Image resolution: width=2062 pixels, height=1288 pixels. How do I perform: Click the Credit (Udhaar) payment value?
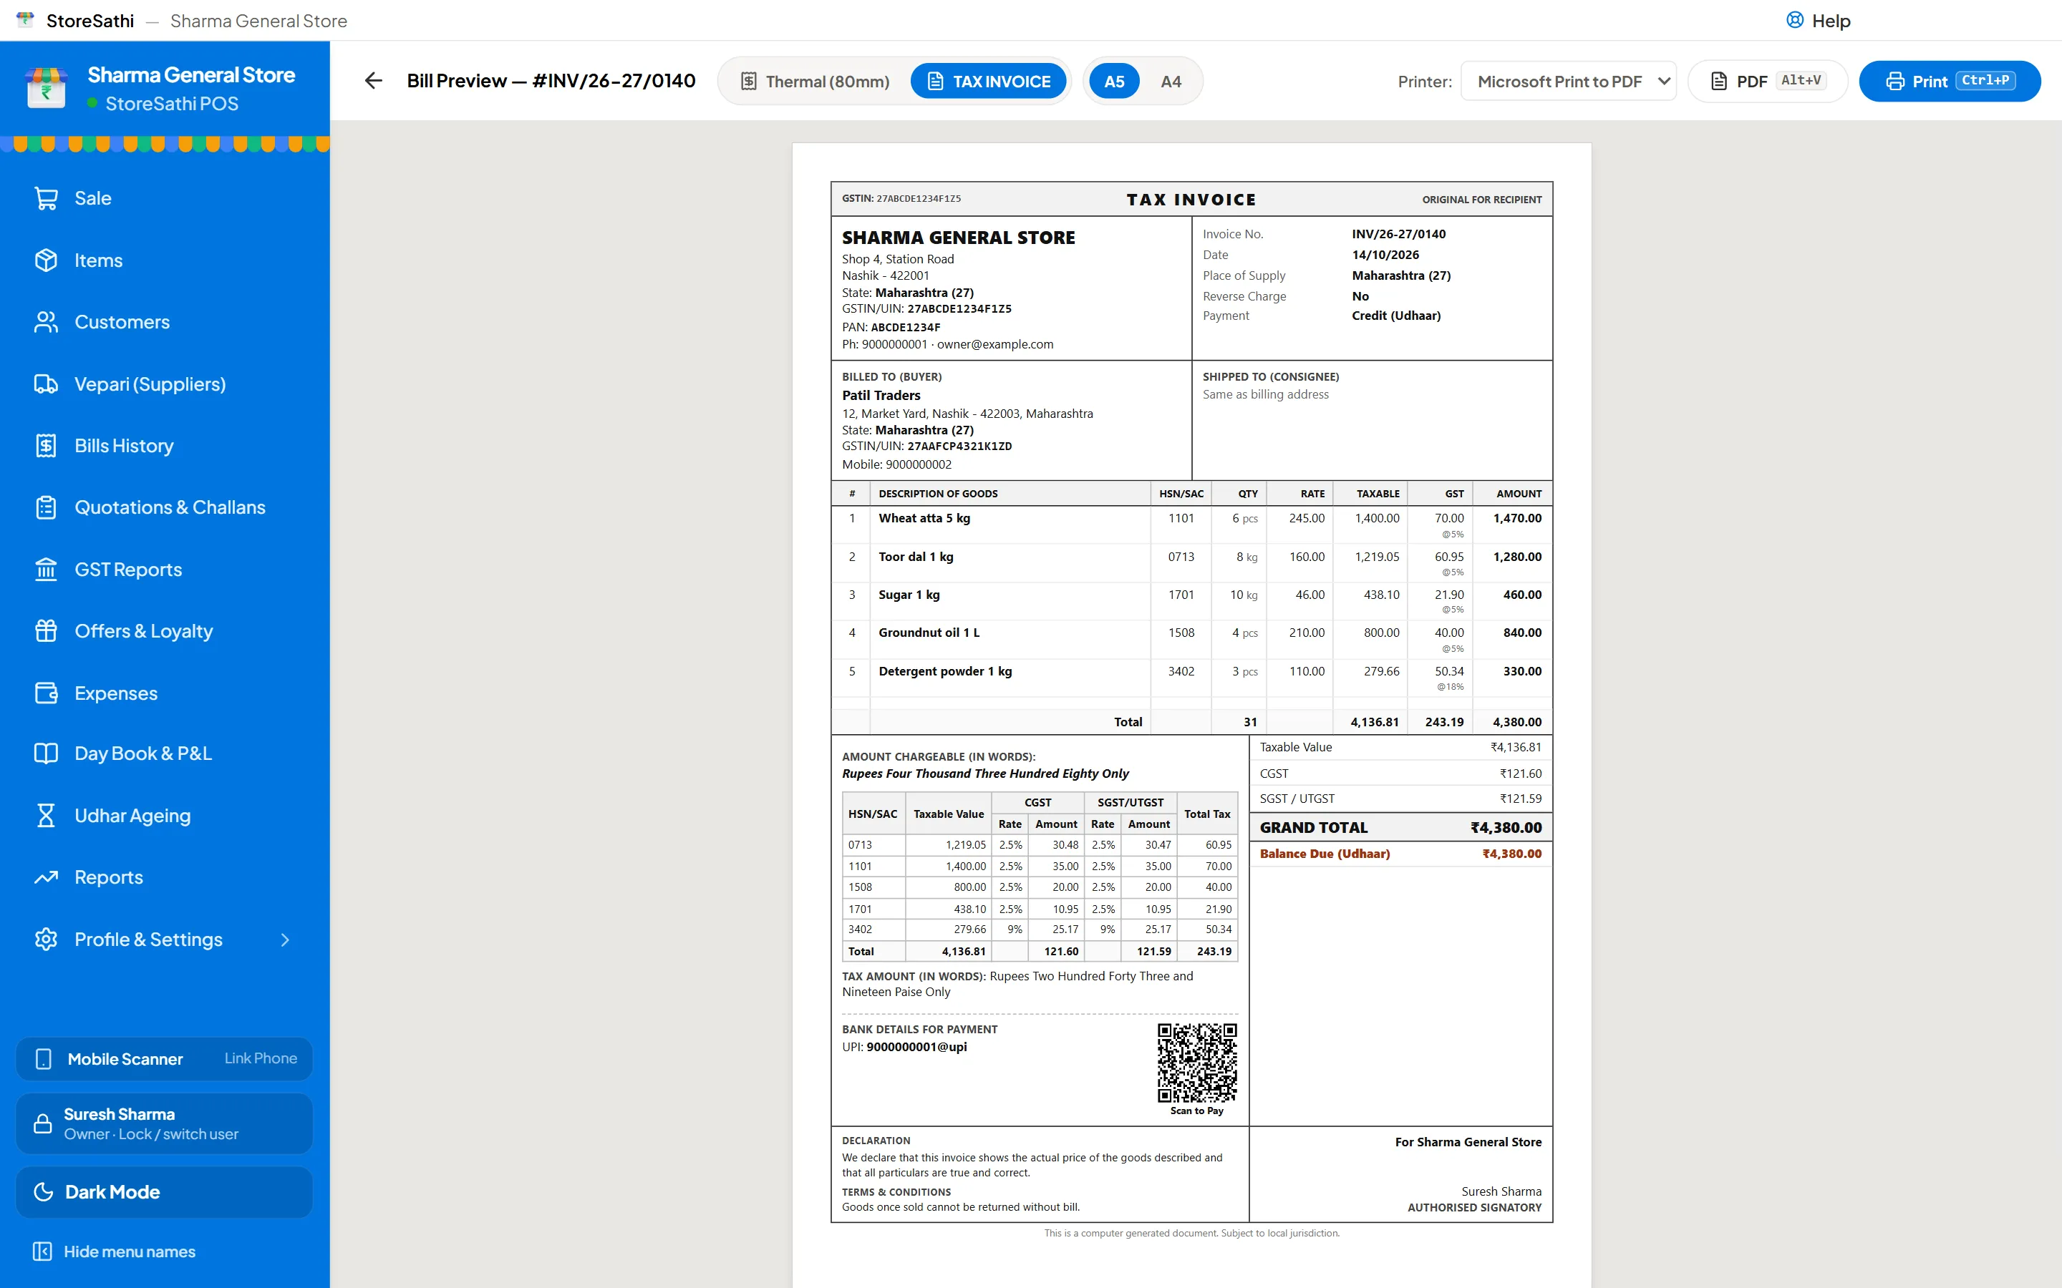click(x=1395, y=316)
